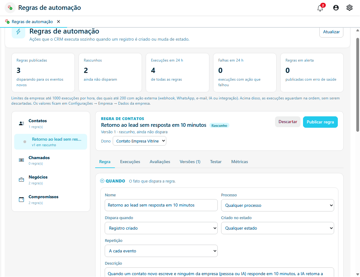Image resolution: width=360 pixels, height=277 pixels.
Task: Click the Descartar button
Action: point(288,122)
